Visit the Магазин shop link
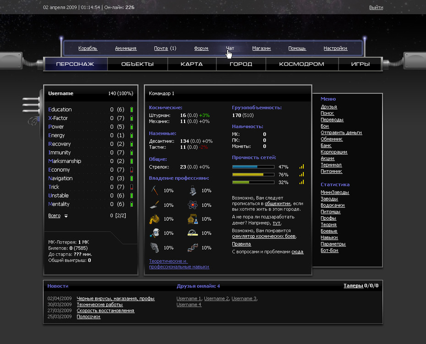The image size is (426, 344). [262, 48]
